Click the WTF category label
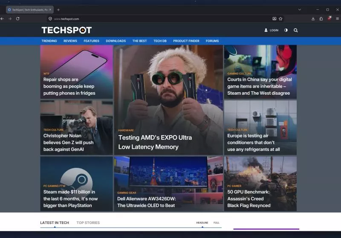The height and width of the screenshot is (238, 341). click(46, 74)
